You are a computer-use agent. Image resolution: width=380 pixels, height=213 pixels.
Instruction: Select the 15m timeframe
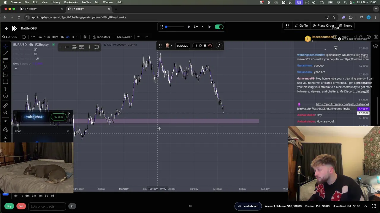tap(47, 37)
